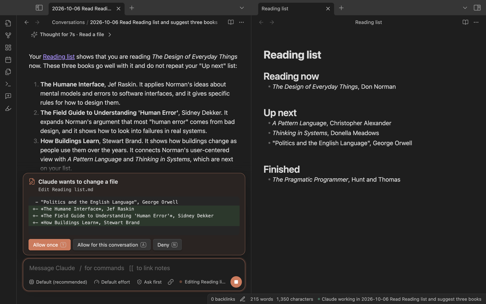
Task: Toggle the right sidebar panel icon
Action: click(477, 8)
